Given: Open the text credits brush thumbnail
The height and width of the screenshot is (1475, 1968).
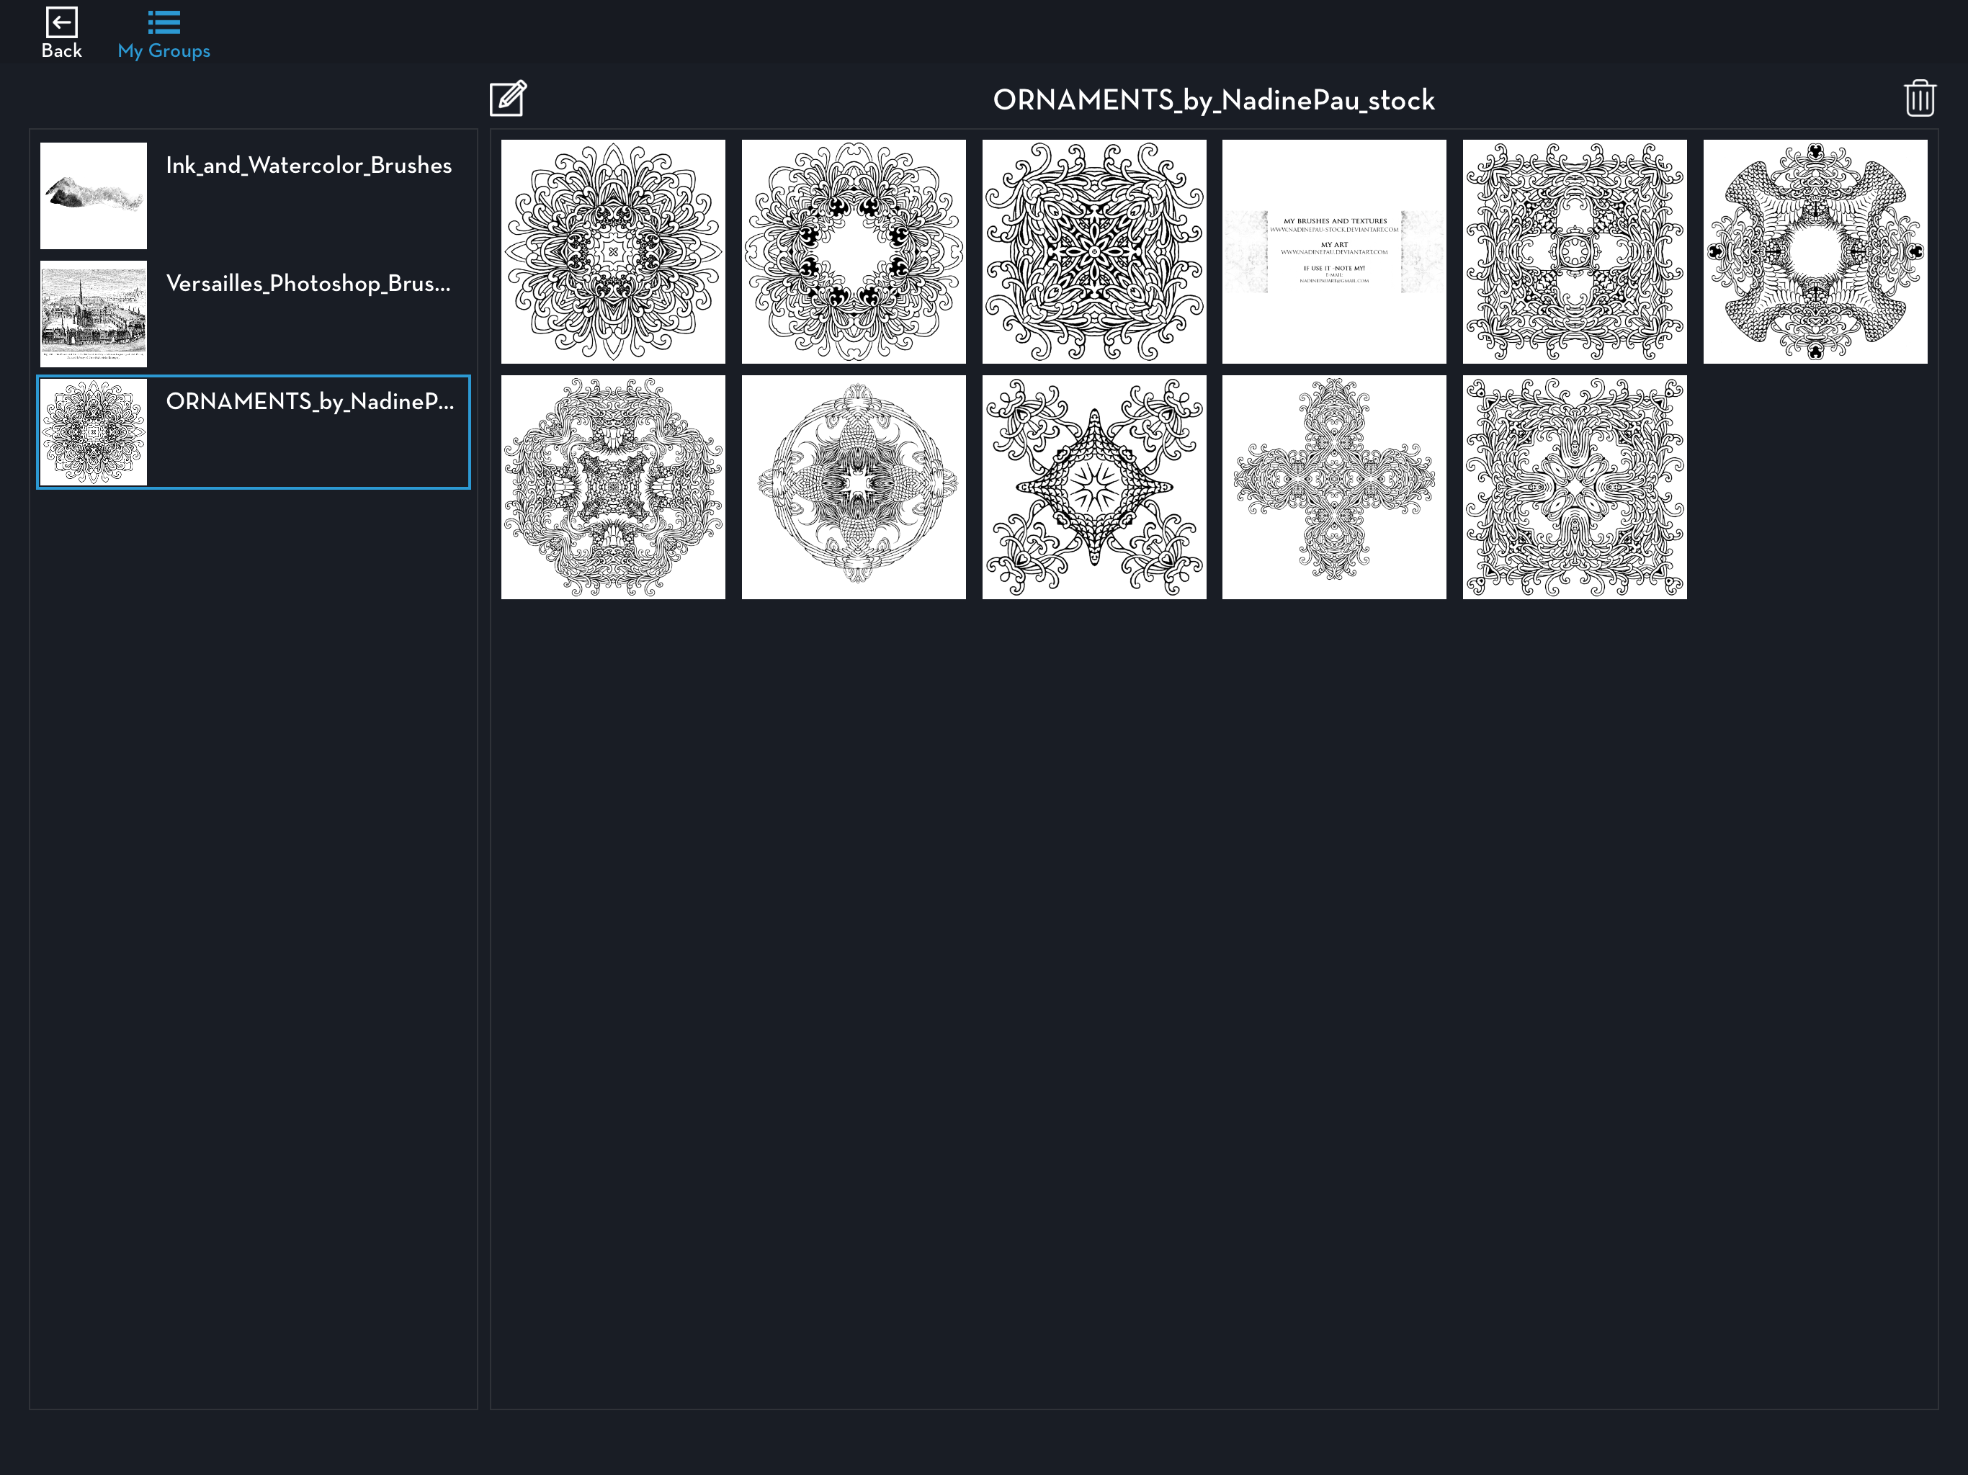Looking at the screenshot, I should click(x=1333, y=252).
